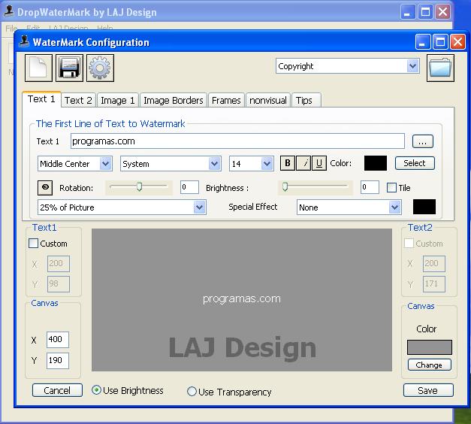This screenshot has height=424, width=471.
Task: Check the Text1 Custom checkbox
Action: [x=33, y=244]
